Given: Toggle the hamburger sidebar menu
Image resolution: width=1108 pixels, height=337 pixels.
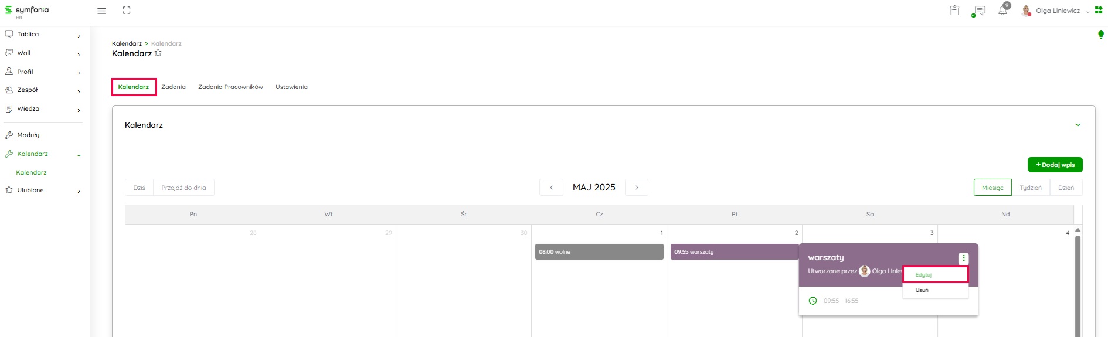Looking at the screenshot, I should click(x=101, y=11).
